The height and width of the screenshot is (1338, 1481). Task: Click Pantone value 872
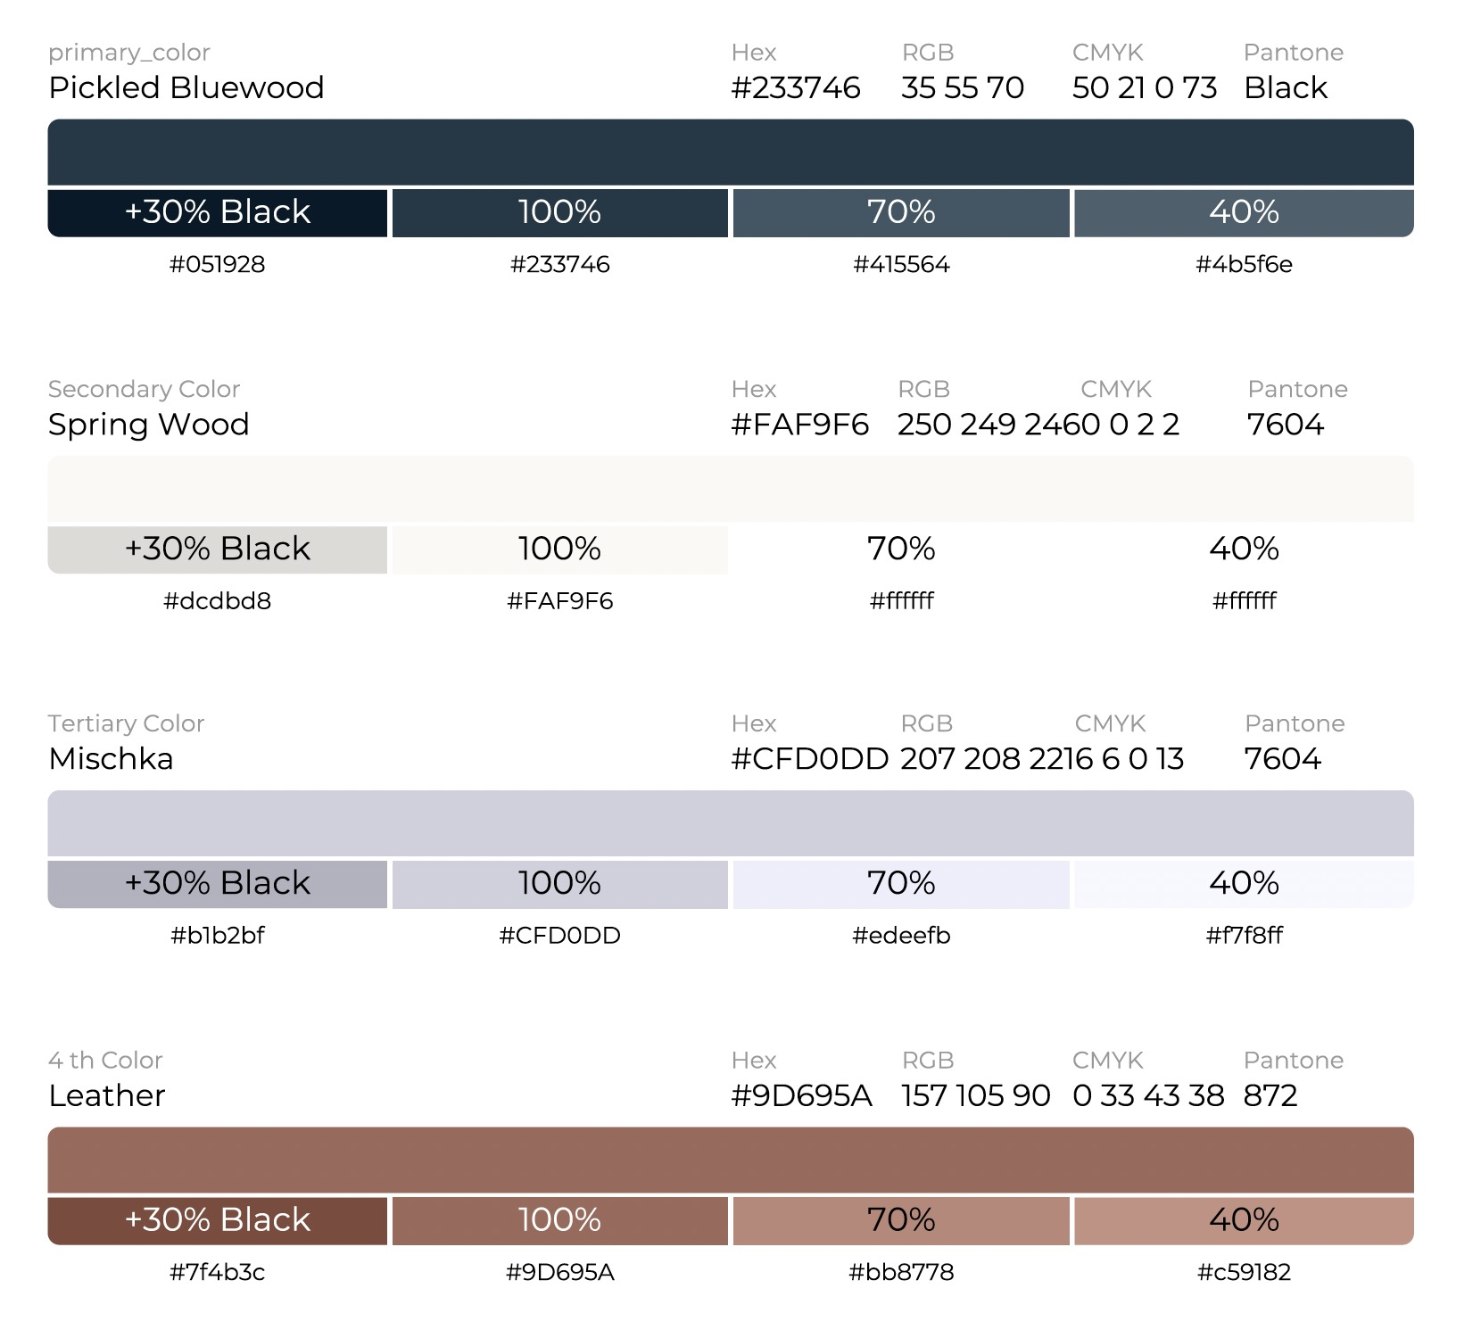(1270, 1095)
